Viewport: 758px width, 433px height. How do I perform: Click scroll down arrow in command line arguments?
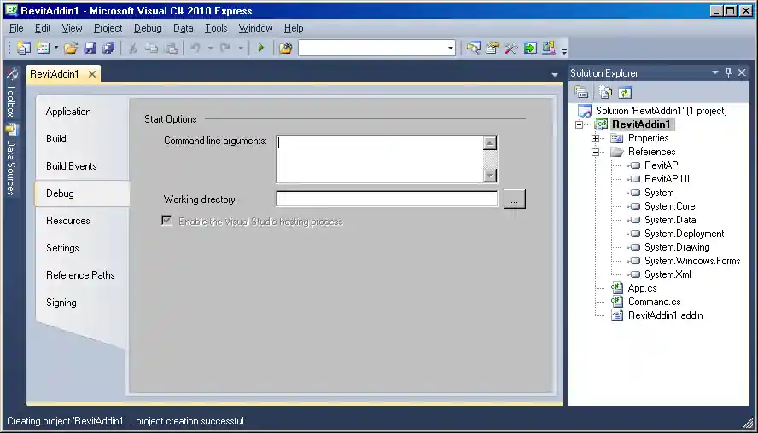click(489, 176)
